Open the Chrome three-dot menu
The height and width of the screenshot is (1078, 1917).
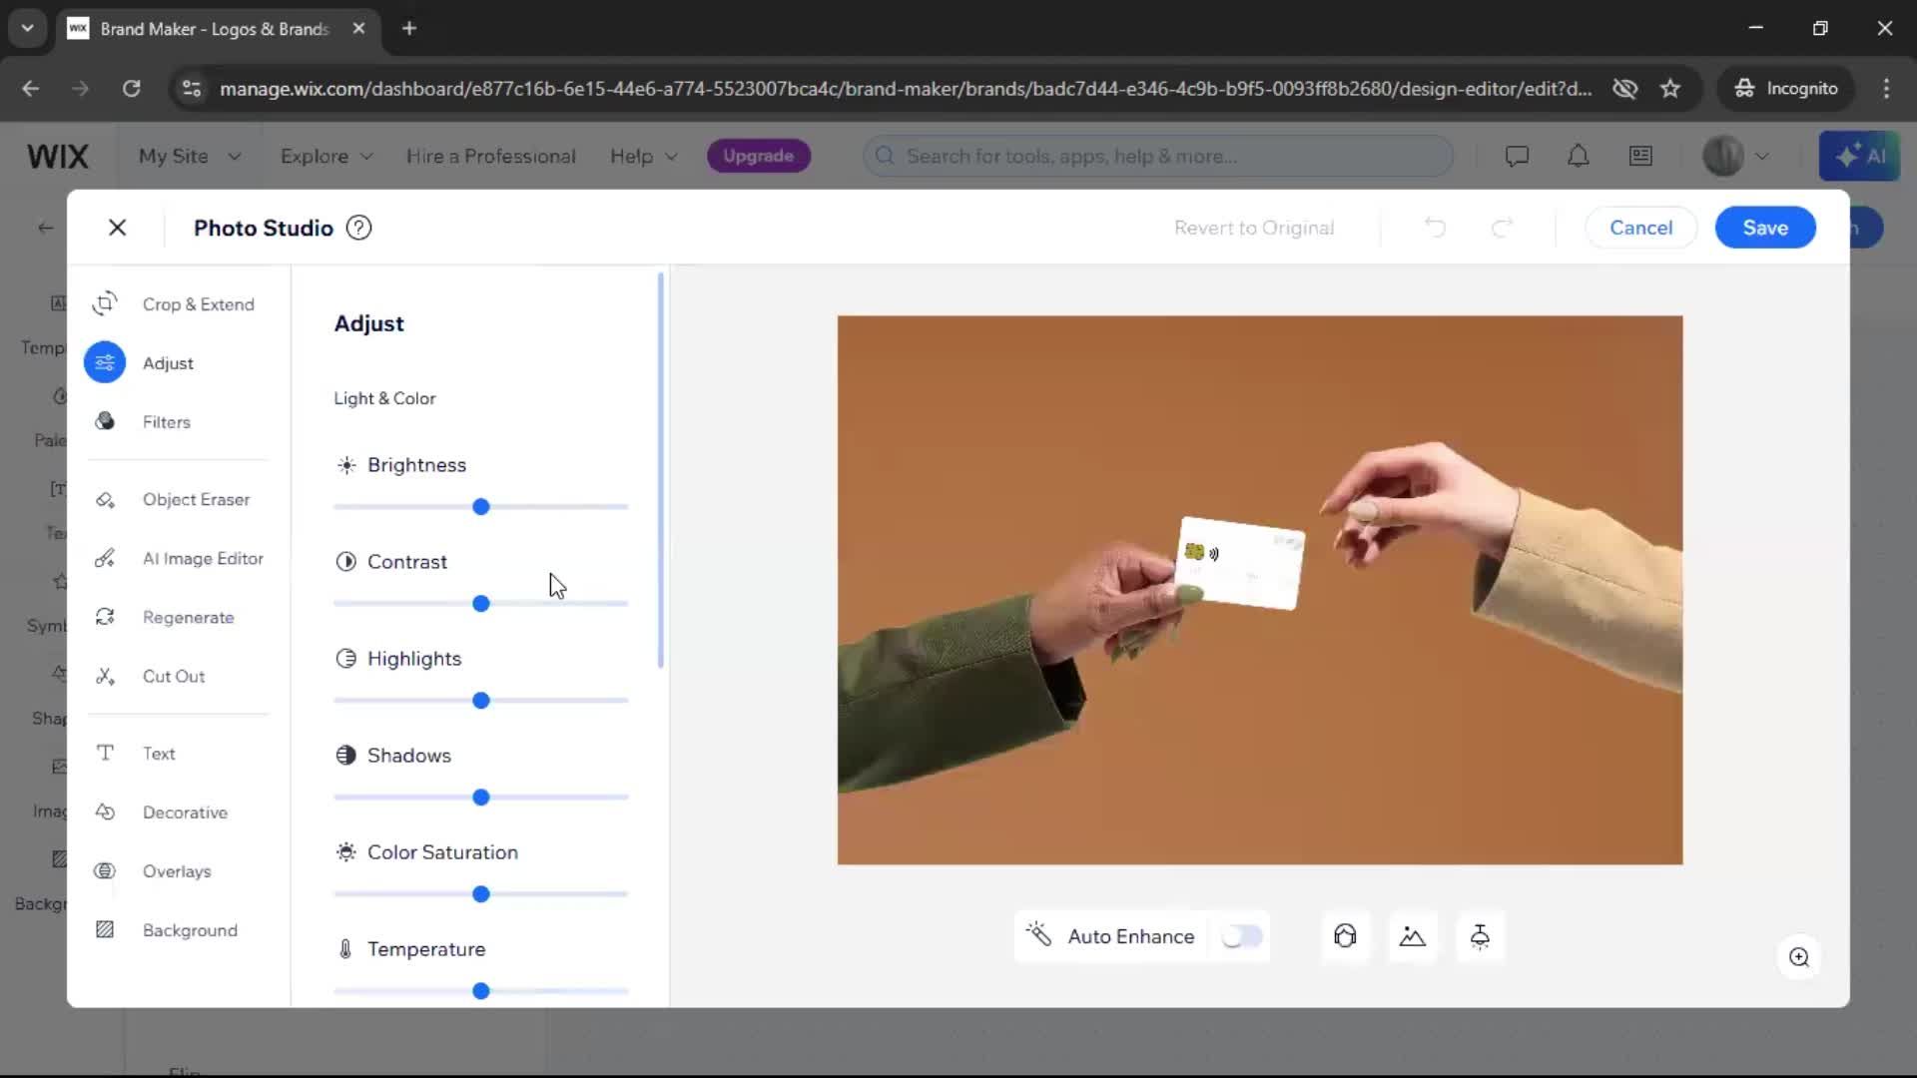coord(1886,88)
